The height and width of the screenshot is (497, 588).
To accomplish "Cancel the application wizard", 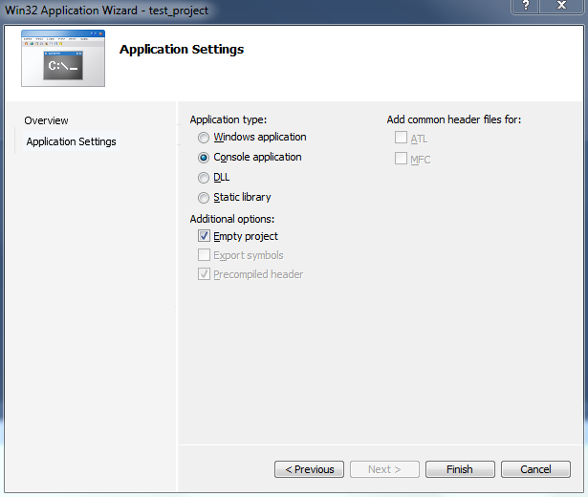I will (x=534, y=469).
